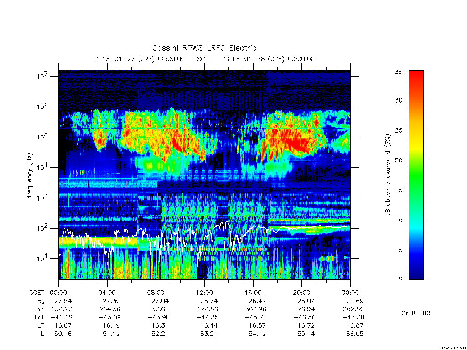Click the 10^7 frequency tick label
Screen dimensions: 467x350
pyautogui.click(x=42, y=76)
